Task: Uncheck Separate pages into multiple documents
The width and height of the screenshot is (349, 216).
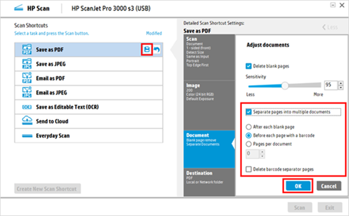Action: point(249,112)
